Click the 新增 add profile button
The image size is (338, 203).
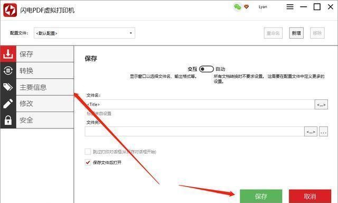tap(296, 33)
